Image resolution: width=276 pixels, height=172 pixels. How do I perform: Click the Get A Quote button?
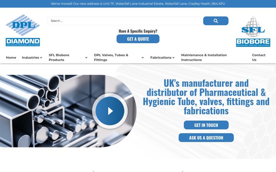tap(138, 39)
